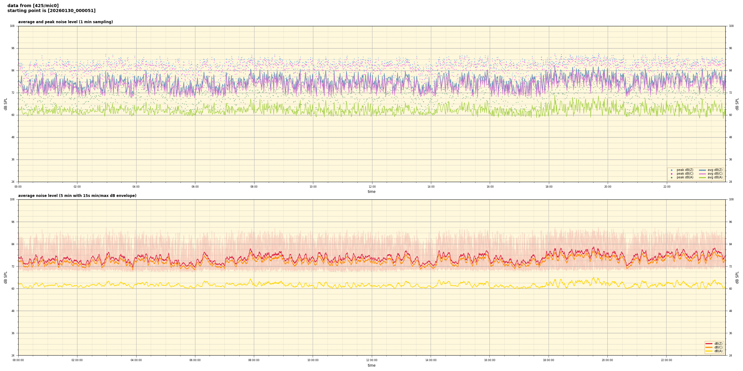Click the avg dB(Z) legend line swatch
The height and width of the screenshot is (371, 743).
click(702, 170)
